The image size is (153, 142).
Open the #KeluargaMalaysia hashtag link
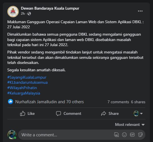click(24, 93)
